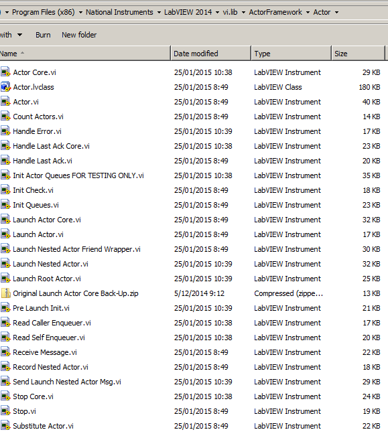Select the zip archive icon for Back-Up.zip
This screenshot has width=388, height=444.
pos(5,293)
